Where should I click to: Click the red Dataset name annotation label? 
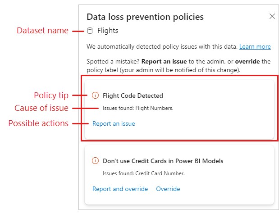(x=42, y=31)
